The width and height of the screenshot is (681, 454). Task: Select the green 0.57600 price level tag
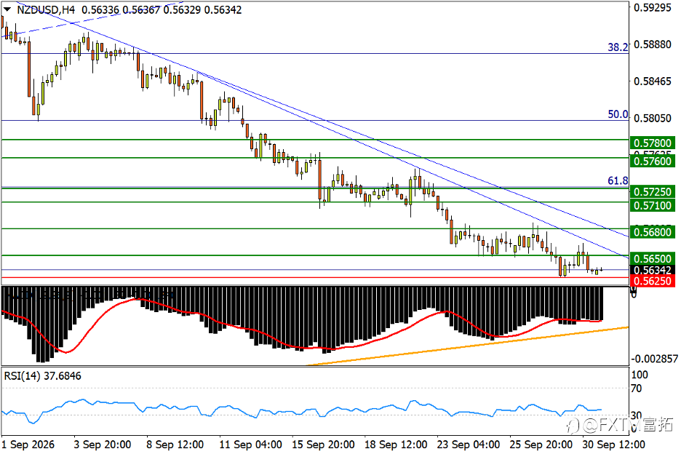(653, 162)
